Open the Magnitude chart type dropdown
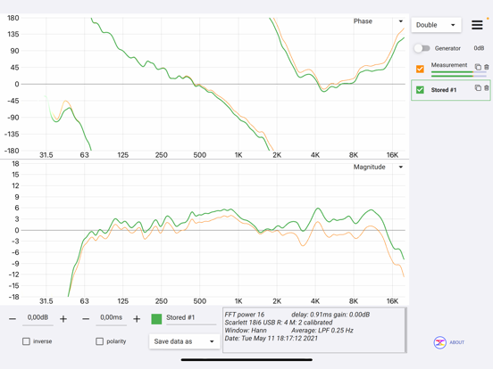 pyautogui.click(x=379, y=167)
